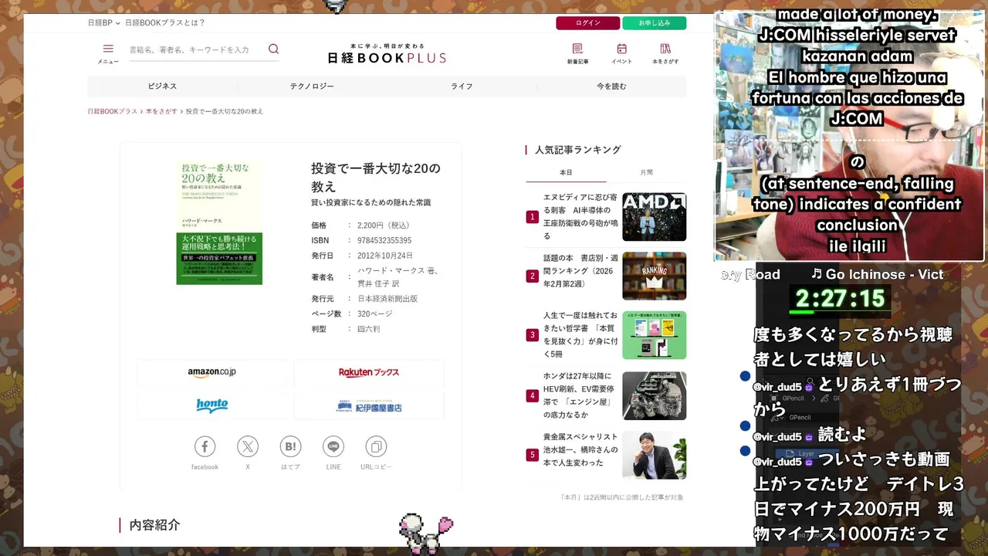Buy at amazon.co.jp store button
The height and width of the screenshot is (556, 988).
tap(212, 372)
